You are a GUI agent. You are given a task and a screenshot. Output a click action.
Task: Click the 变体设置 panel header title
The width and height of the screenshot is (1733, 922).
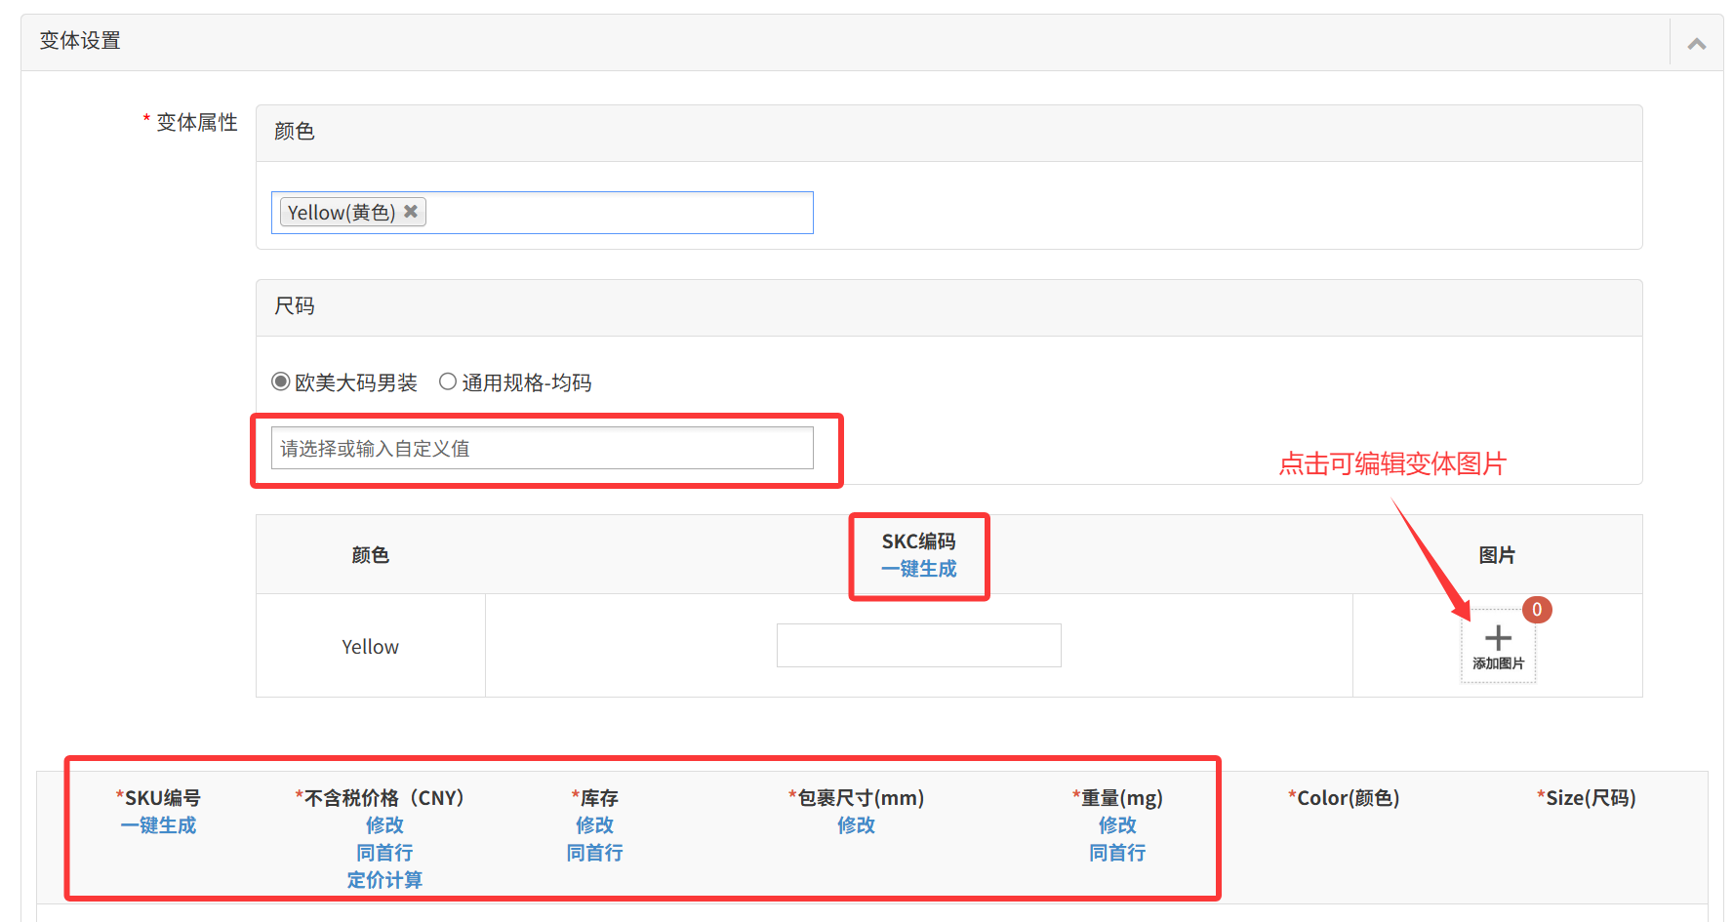click(x=80, y=41)
